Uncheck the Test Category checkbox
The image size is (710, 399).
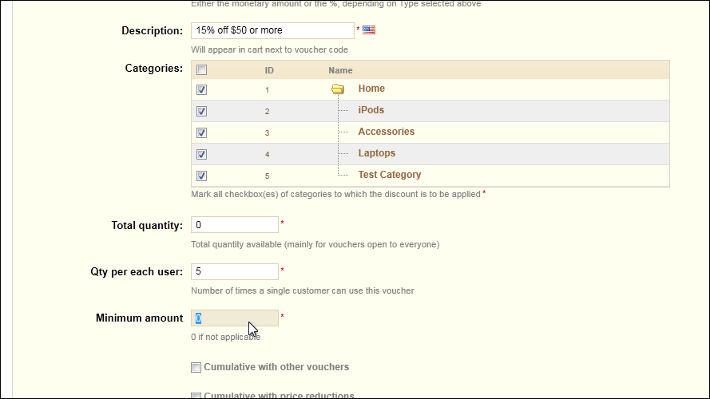201,176
